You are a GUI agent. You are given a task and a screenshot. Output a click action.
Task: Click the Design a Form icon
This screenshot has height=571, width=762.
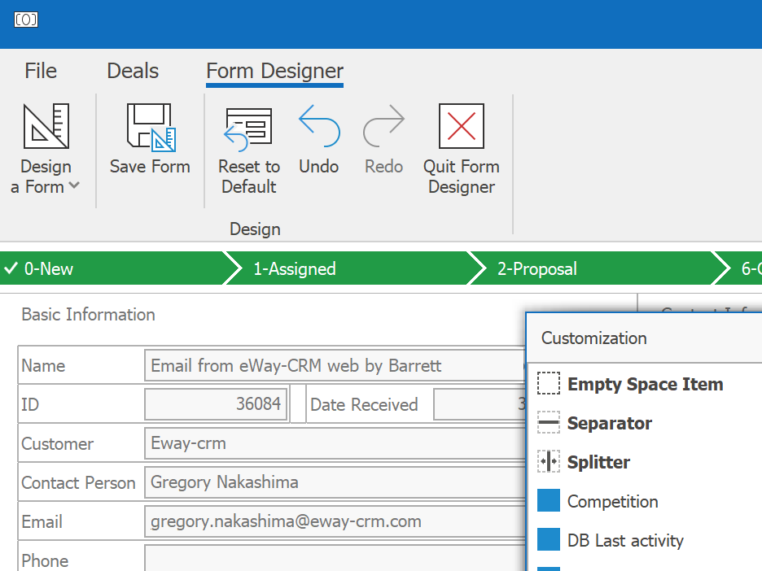(x=46, y=126)
